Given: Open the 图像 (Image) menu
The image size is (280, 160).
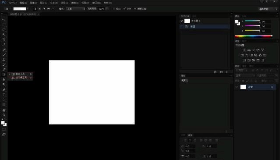Looking at the screenshot, I should (x=33, y=3).
